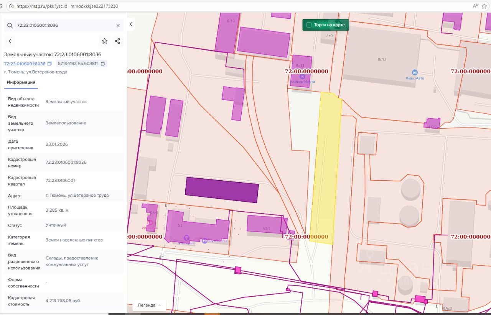Share the land parcel via share icon
The width and height of the screenshot is (491, 315).
(117, 41)
